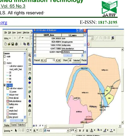
Task: Uncheck the highlighted landuse layer checkbox
Action: [5, 85]
